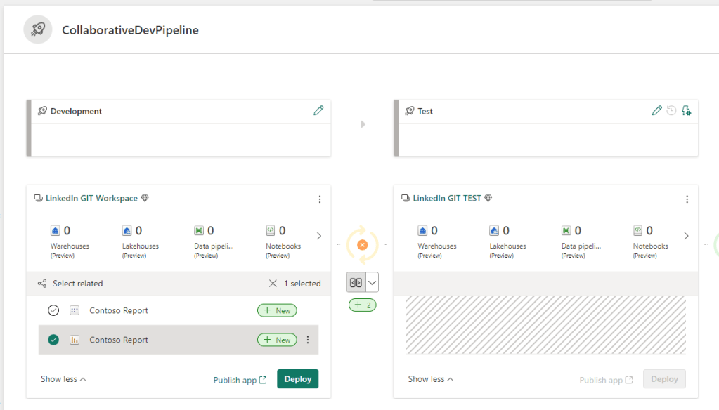The width and height of the screenshot is (719, 410).
Task: Open the more options menu for Contoso Report
Action: [x=308, y=339]
